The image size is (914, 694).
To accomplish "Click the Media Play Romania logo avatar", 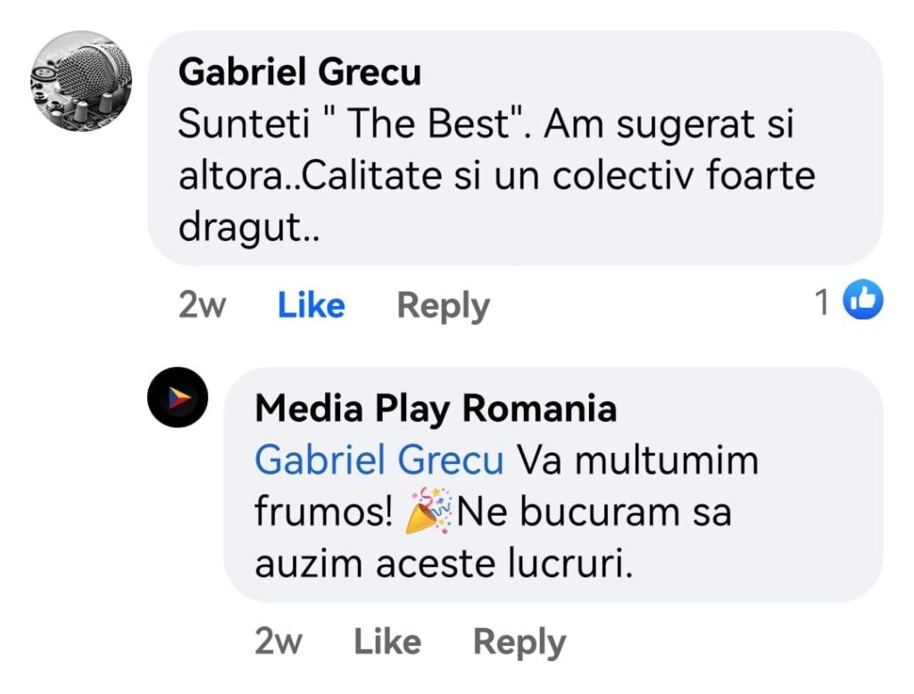I will [x=178, y=398].
